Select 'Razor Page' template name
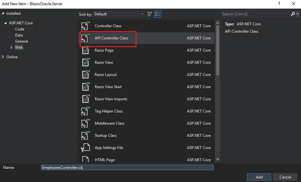The image size is (301, 182). point(104,50)
